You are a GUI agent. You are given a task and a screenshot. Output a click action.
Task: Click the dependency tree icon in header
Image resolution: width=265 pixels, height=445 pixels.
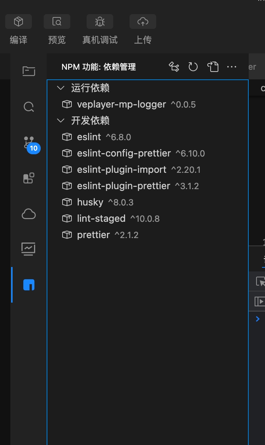point(174,67)
